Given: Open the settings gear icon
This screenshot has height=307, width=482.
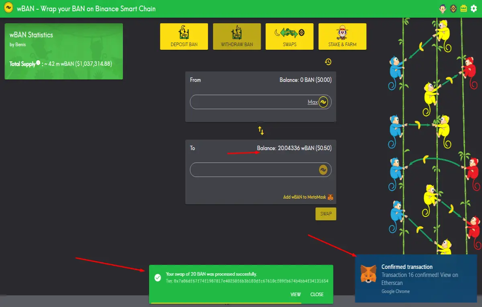Looking at the screenshot, I should (474, 8).
